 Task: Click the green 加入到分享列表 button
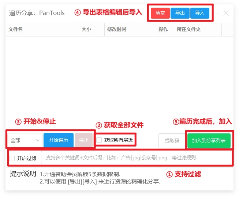pos(209,141)
